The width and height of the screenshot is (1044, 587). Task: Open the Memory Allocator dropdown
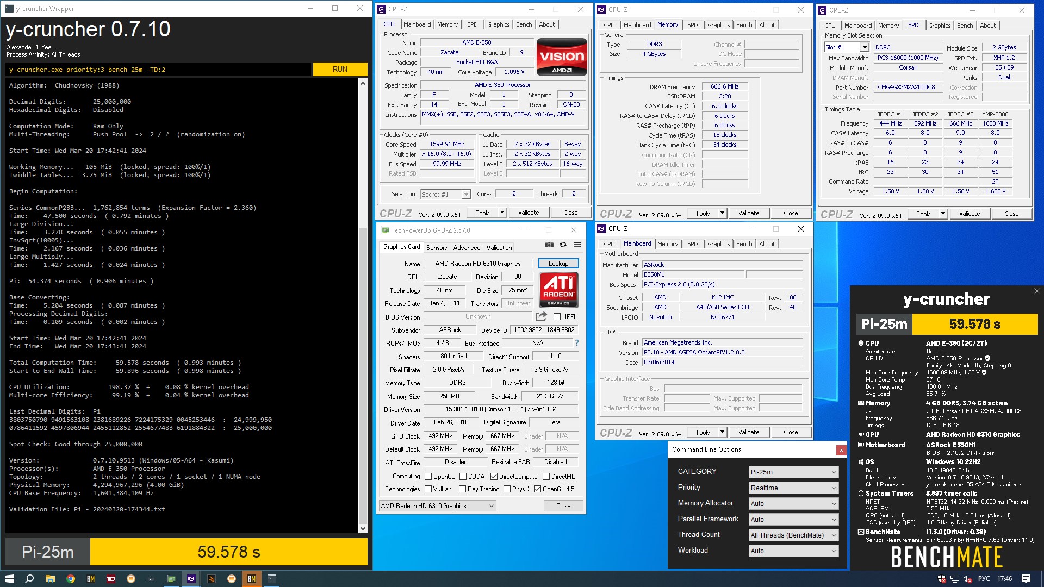tap(793, 504)
